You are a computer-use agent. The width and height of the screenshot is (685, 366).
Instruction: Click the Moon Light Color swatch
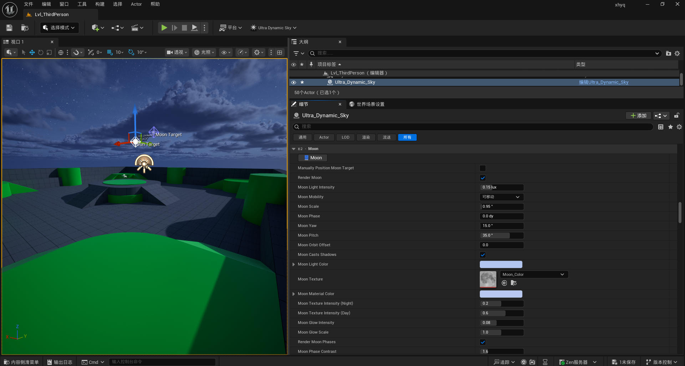pos(501,264)
